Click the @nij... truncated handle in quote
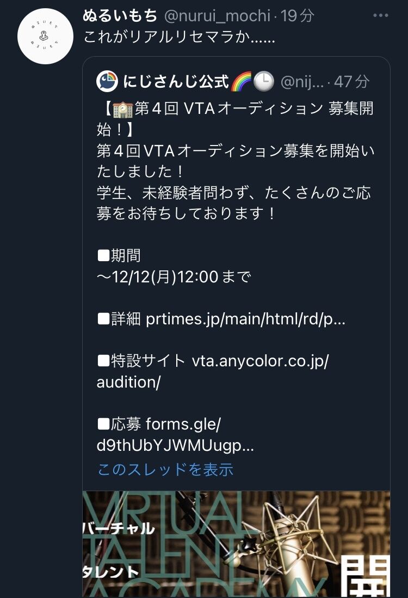Viewport: 408px width, 598px height. 302,82
